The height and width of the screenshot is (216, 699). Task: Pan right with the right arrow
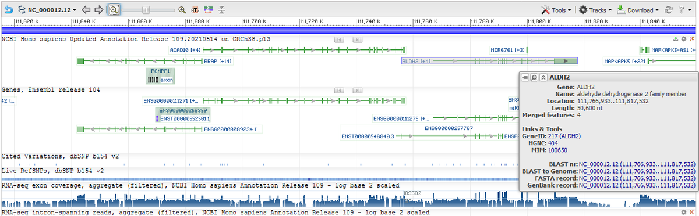[x=99, y=10]
